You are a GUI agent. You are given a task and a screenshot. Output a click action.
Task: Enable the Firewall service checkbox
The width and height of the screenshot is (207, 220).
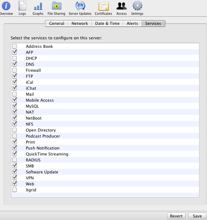pos(14,70)
